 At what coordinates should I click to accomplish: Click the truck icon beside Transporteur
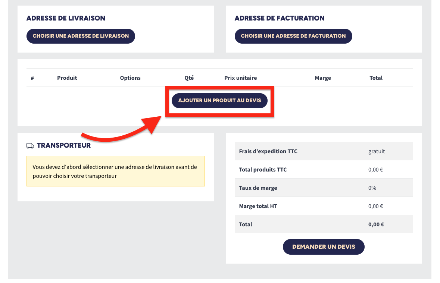(30, 146)
